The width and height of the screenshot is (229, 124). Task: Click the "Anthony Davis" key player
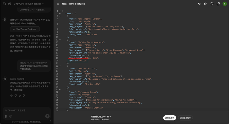pyautogui.click(x=113, y=27)
